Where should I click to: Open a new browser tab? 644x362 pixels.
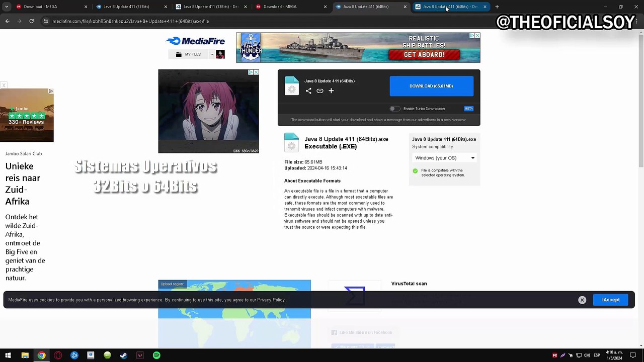pyautogui.click(x=497, y=7)
